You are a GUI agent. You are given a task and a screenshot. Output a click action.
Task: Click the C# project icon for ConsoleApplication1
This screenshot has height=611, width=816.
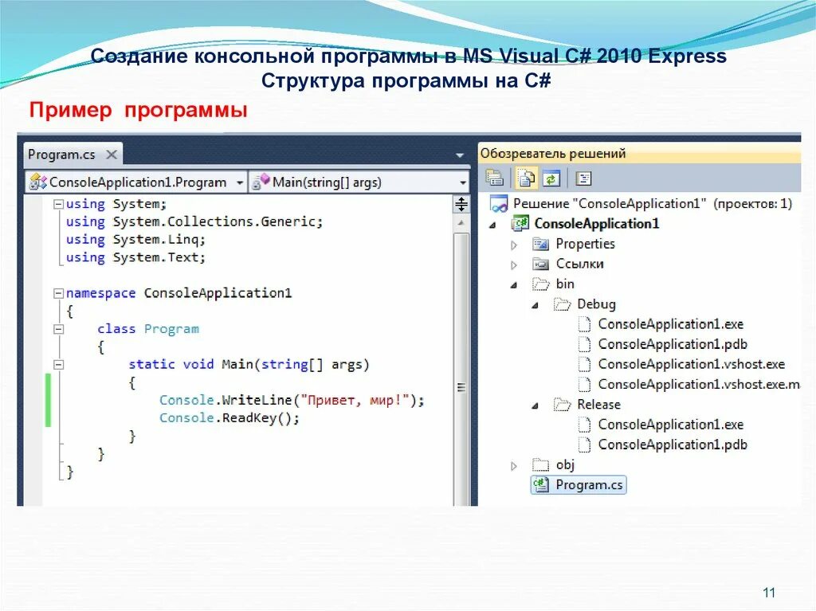(520, 223)
